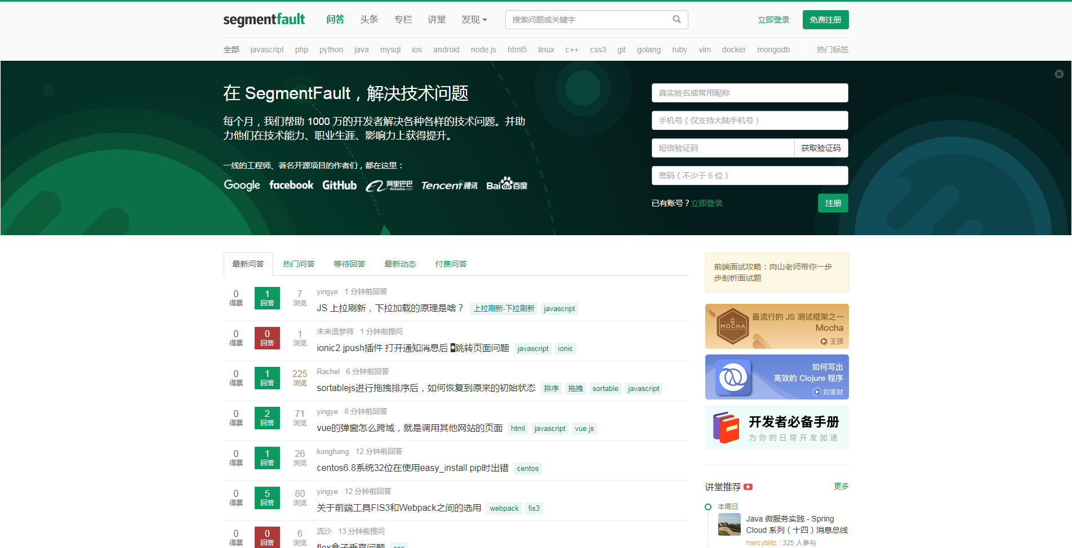
Task: Click the 上拉刷新-下拉刷新 tag
Action: 504,309
